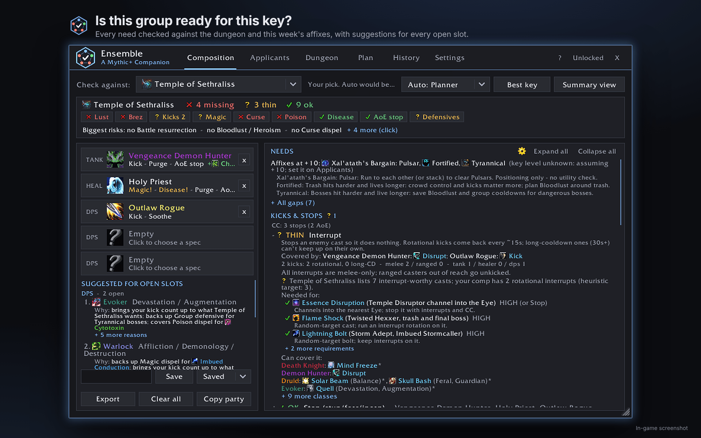Toggle the AoE stop ok chip
The height and width of the screenshot is (438, 701).
pos(384,117)
